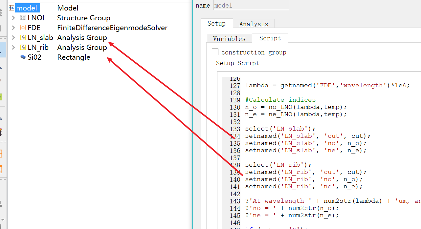Click line "setnamed('LN_slab', 'no', n_o);"

tap(306, 143)
